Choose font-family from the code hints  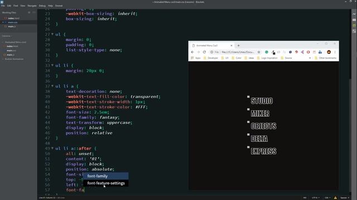pos(105,176)
